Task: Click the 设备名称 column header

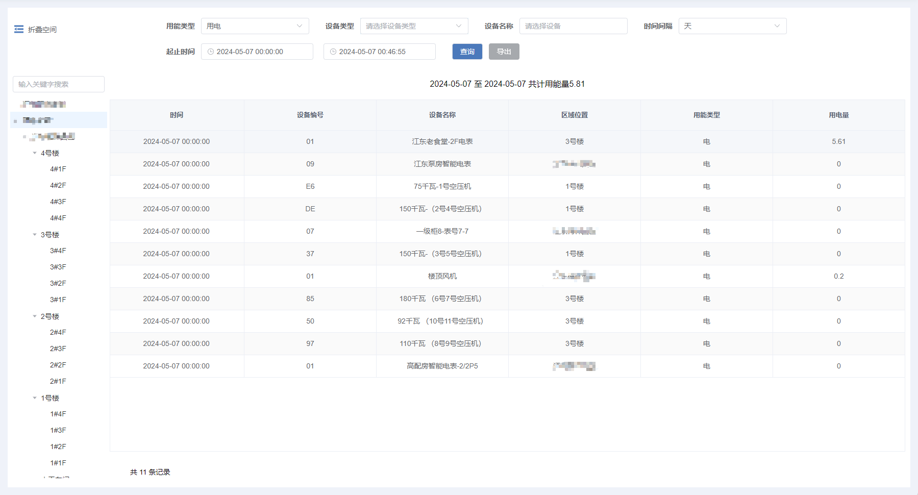Action: pyautogui.click(x=442, y=115)
